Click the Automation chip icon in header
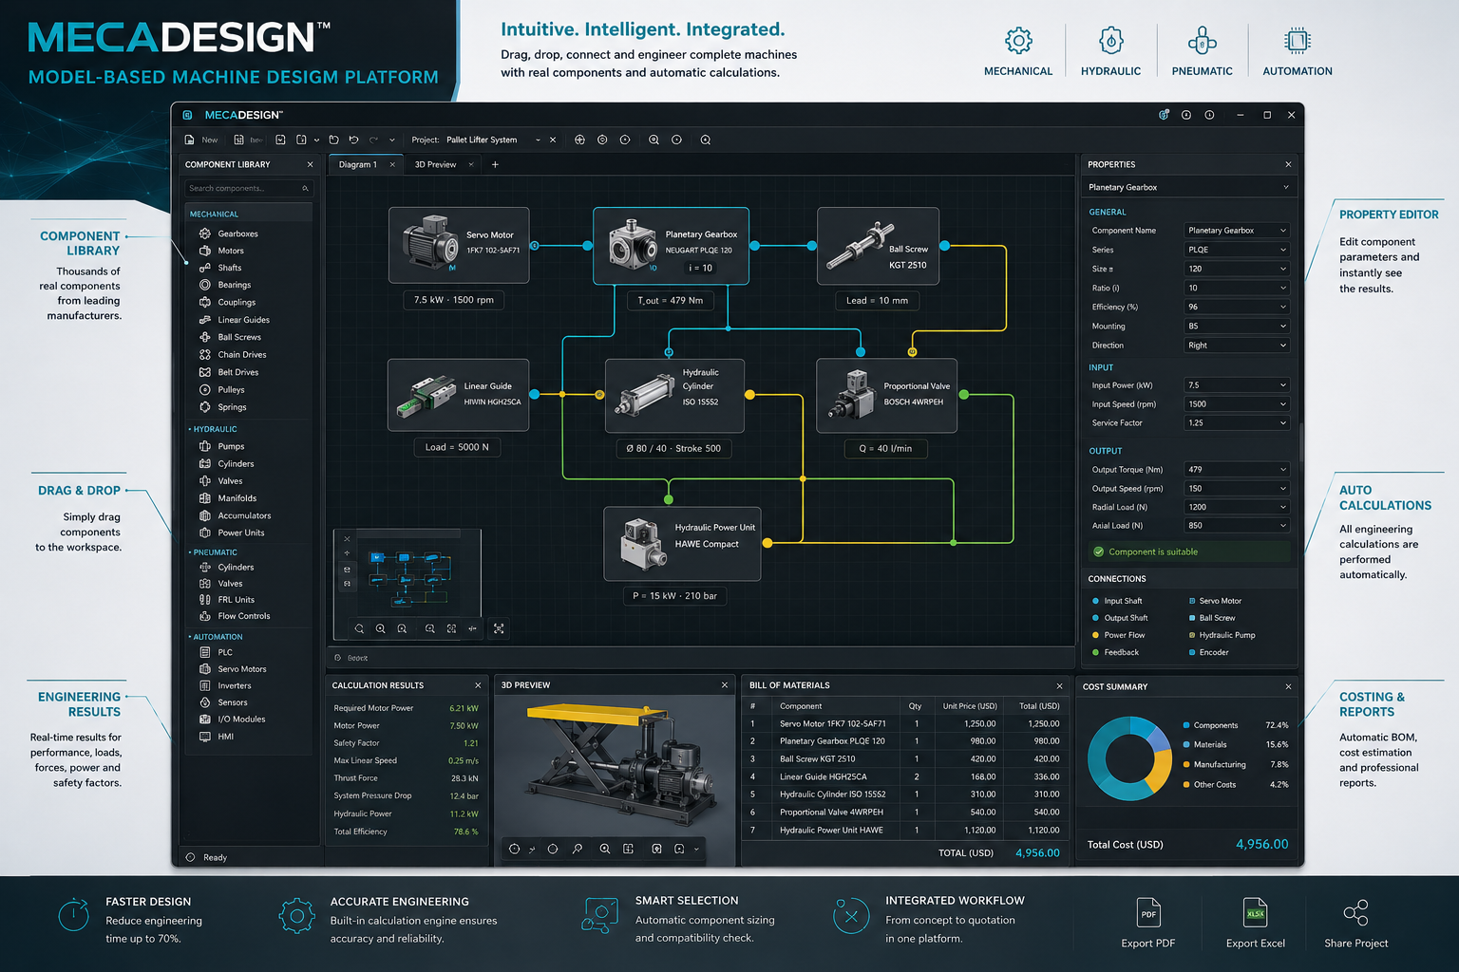The image size is (1459, 972). click(1297, 41)
